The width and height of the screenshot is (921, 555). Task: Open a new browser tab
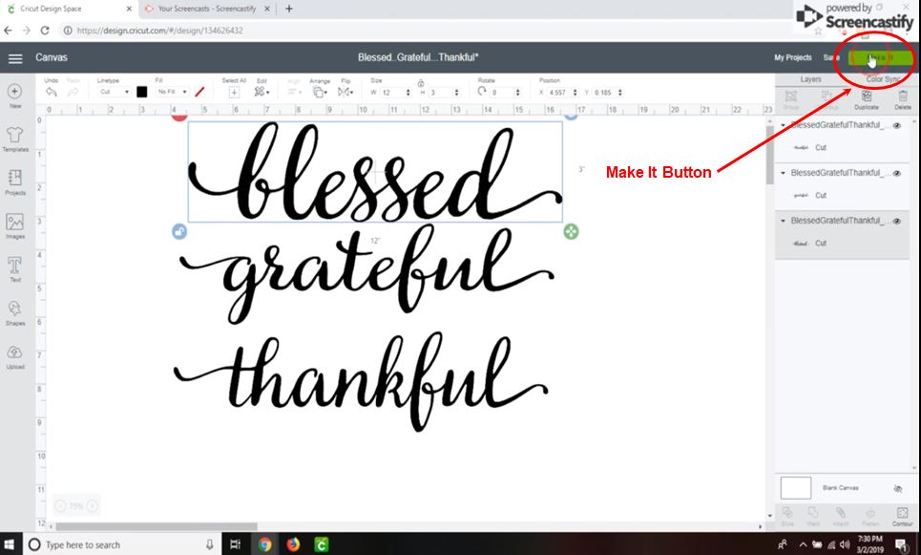pyautogui.click(x=289, y=9)
